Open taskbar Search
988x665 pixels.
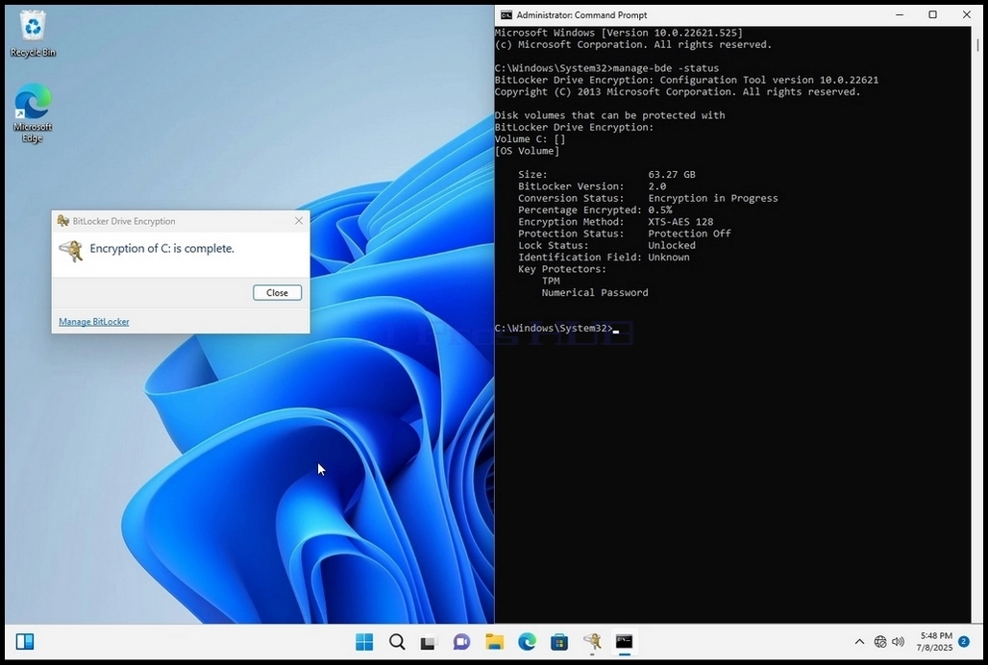pyautogui.click(x=397, y=642)
